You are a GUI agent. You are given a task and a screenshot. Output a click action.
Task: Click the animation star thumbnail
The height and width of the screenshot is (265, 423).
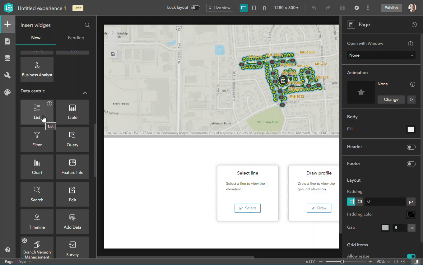(x=361, y=92)
